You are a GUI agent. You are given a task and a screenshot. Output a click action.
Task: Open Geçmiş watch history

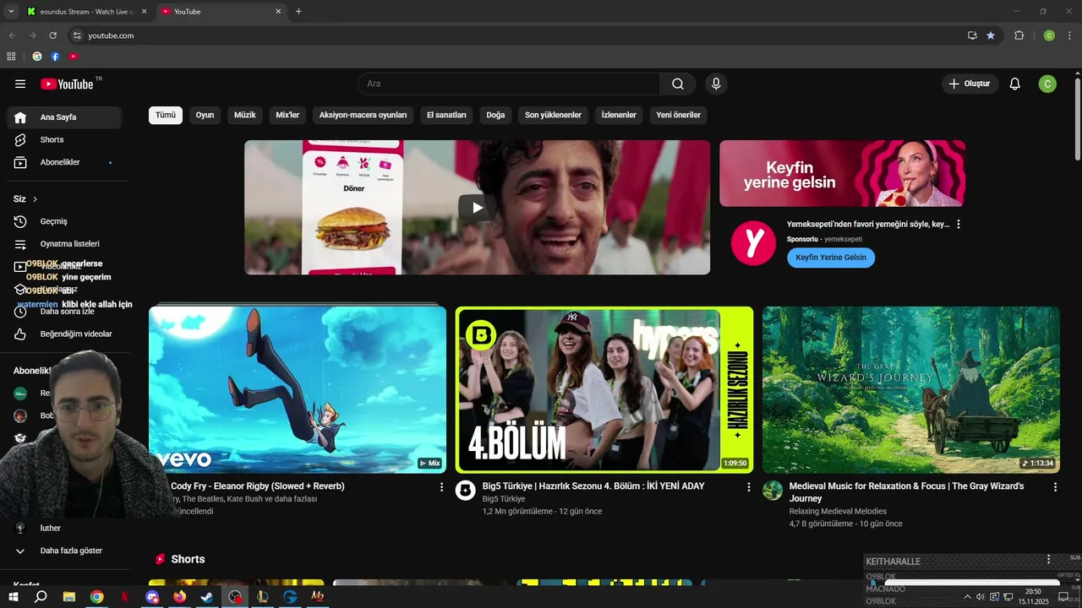coord(64,221)
